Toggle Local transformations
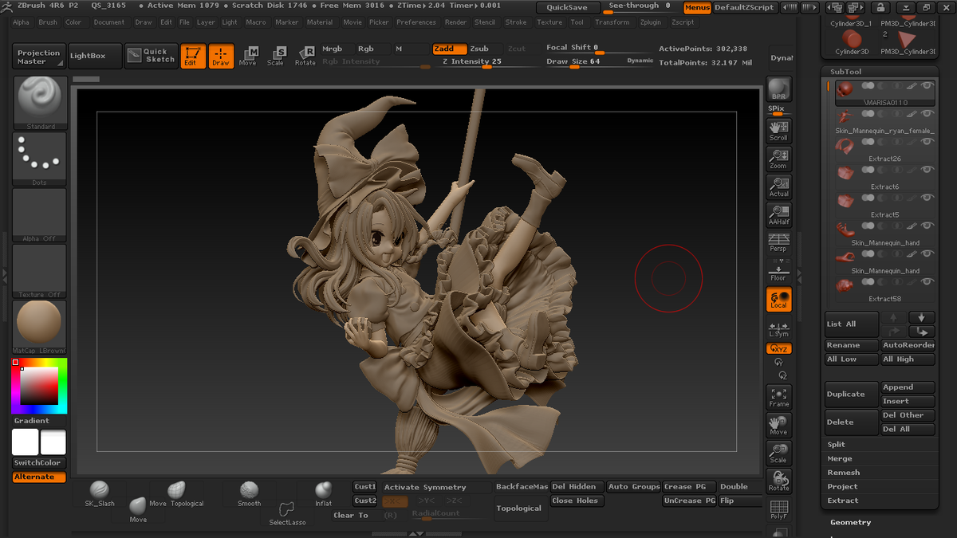 click(778, 299)
